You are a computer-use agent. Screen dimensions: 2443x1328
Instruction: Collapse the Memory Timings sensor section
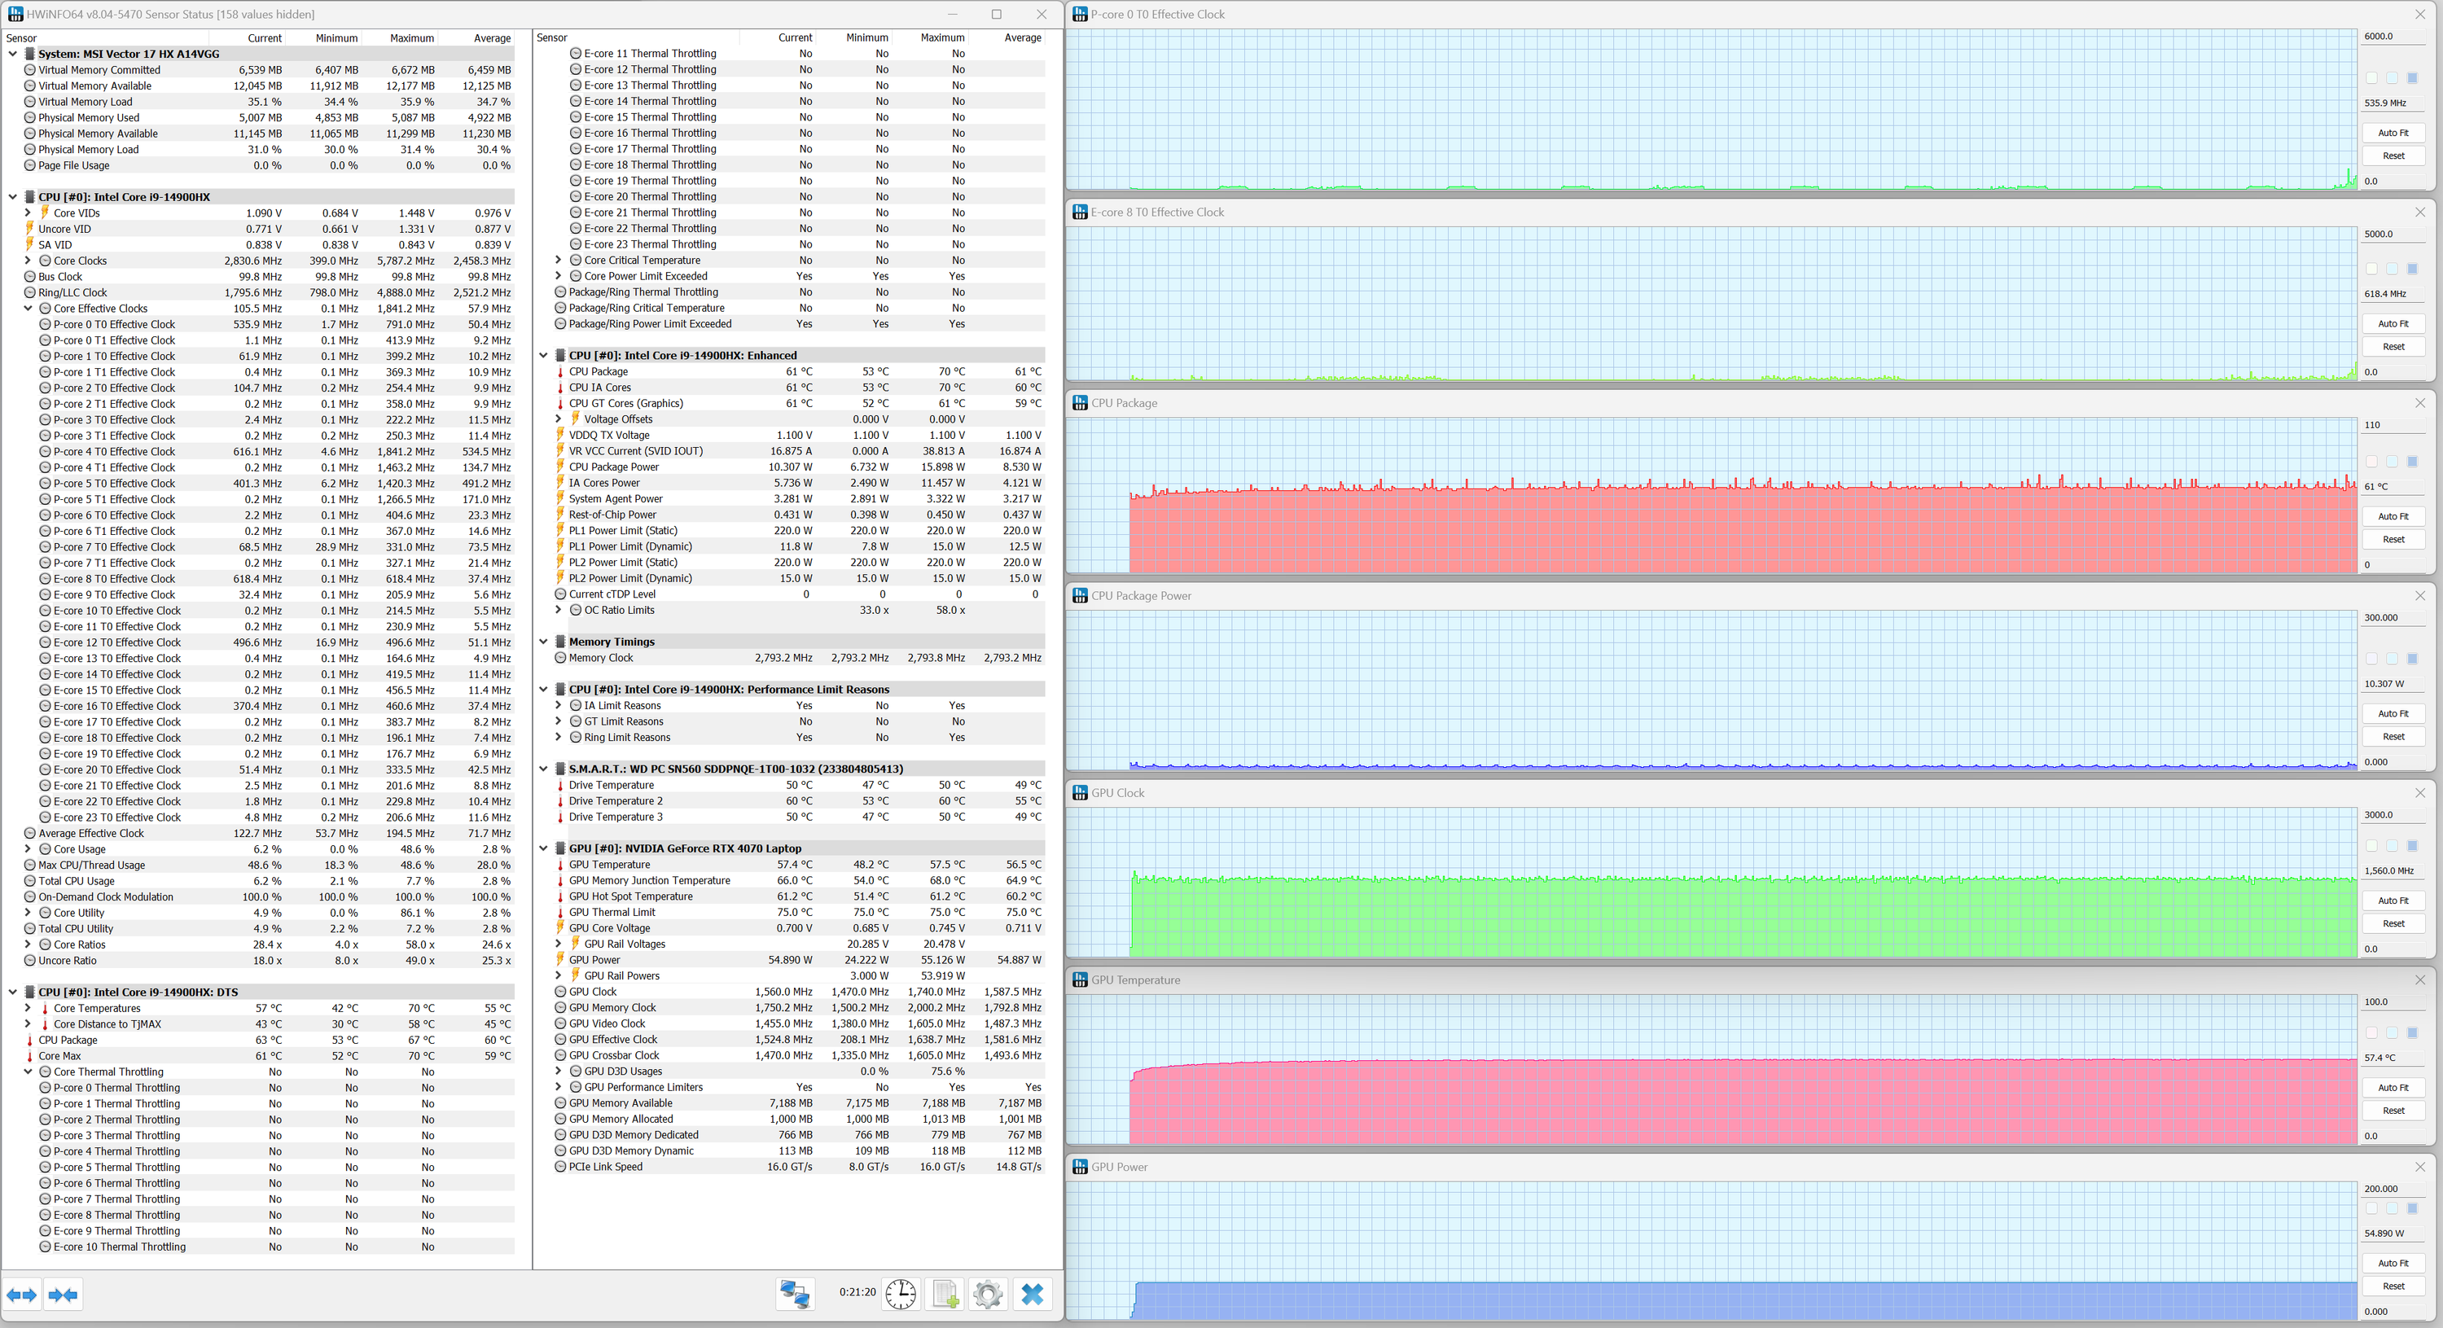point(543,642)
